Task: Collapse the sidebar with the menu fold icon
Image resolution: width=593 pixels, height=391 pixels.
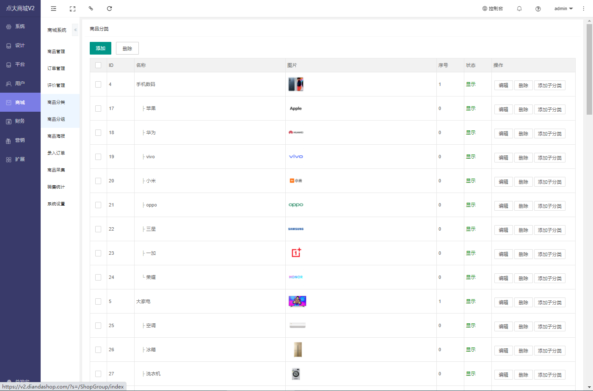Action: click(53, 8)
